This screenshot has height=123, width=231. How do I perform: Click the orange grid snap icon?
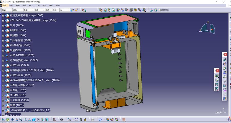(124, 120)
